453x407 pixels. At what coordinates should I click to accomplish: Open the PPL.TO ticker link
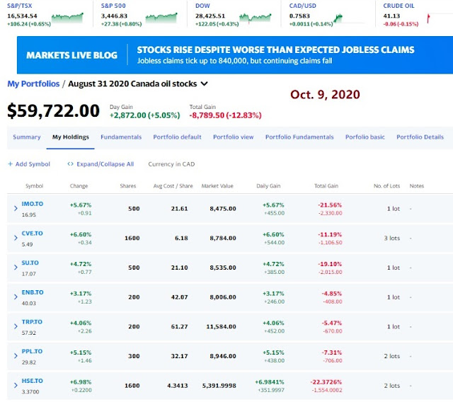(x=32, y=351)
